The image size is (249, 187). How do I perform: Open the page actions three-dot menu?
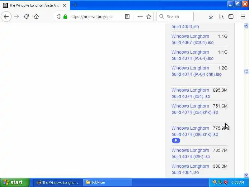coord(140,17)
